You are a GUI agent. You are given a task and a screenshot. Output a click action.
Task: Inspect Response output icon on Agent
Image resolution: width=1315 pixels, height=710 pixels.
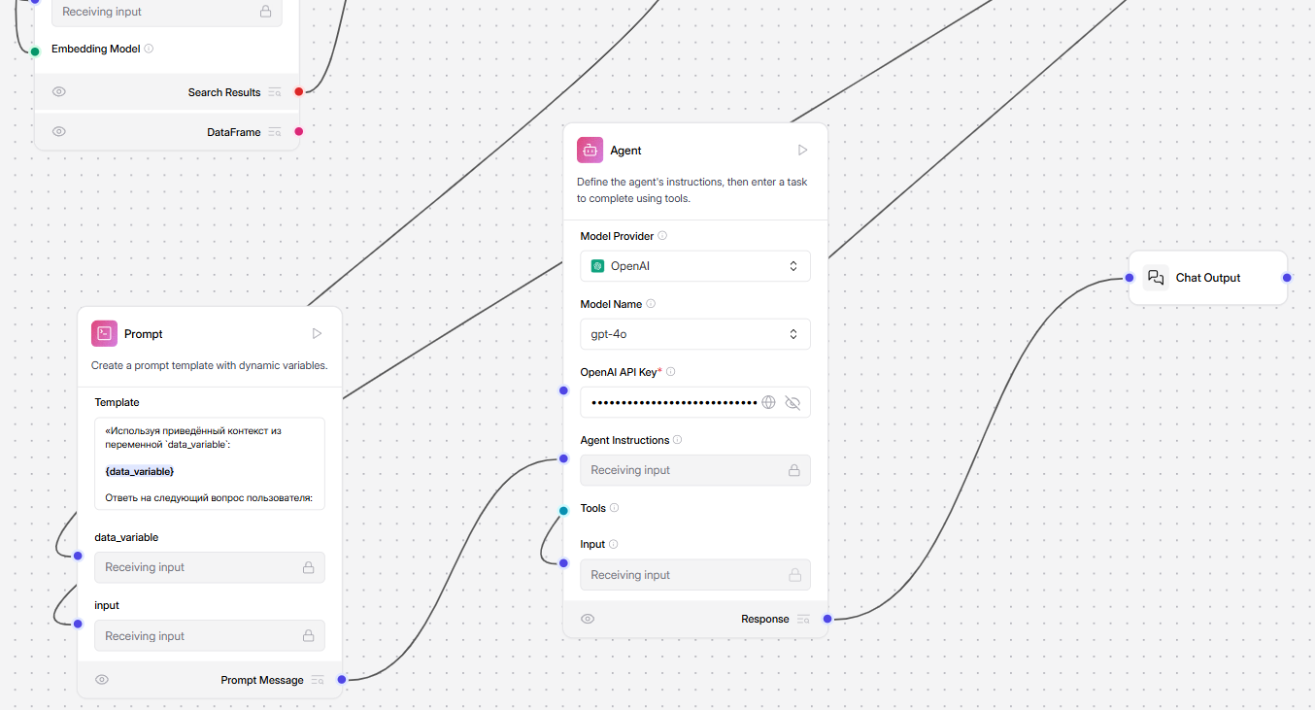tap(802, 620)
